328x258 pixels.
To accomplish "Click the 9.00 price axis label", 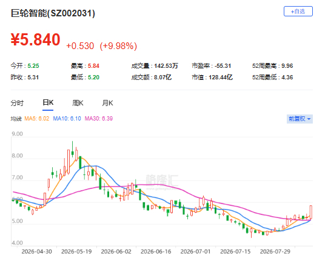I will pyautogui.click(x=17, y=134).
